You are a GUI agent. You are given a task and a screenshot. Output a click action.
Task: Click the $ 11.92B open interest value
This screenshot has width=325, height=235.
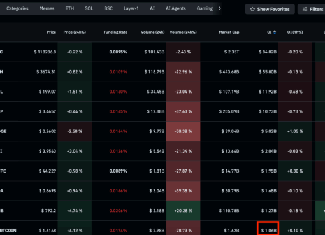[268, 92]
